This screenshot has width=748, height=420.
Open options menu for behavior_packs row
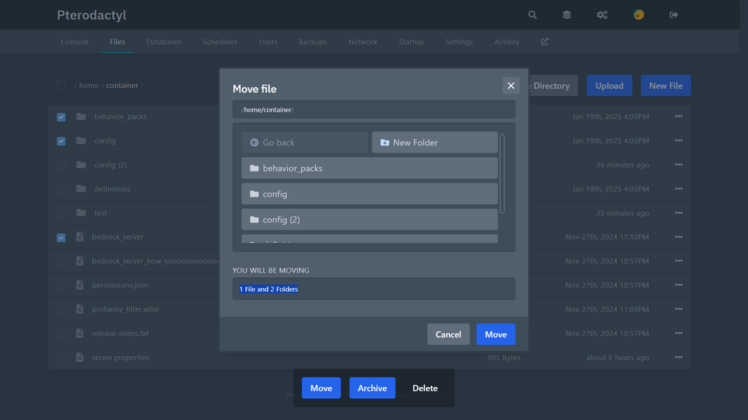679,116
